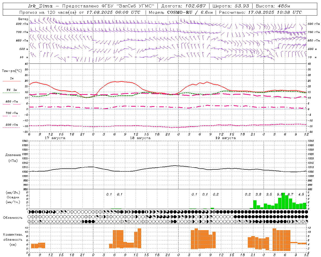The height and width of the screenshot is (257, 321).
Task: Click the Ветер panel label
Action: coord(23,19)
